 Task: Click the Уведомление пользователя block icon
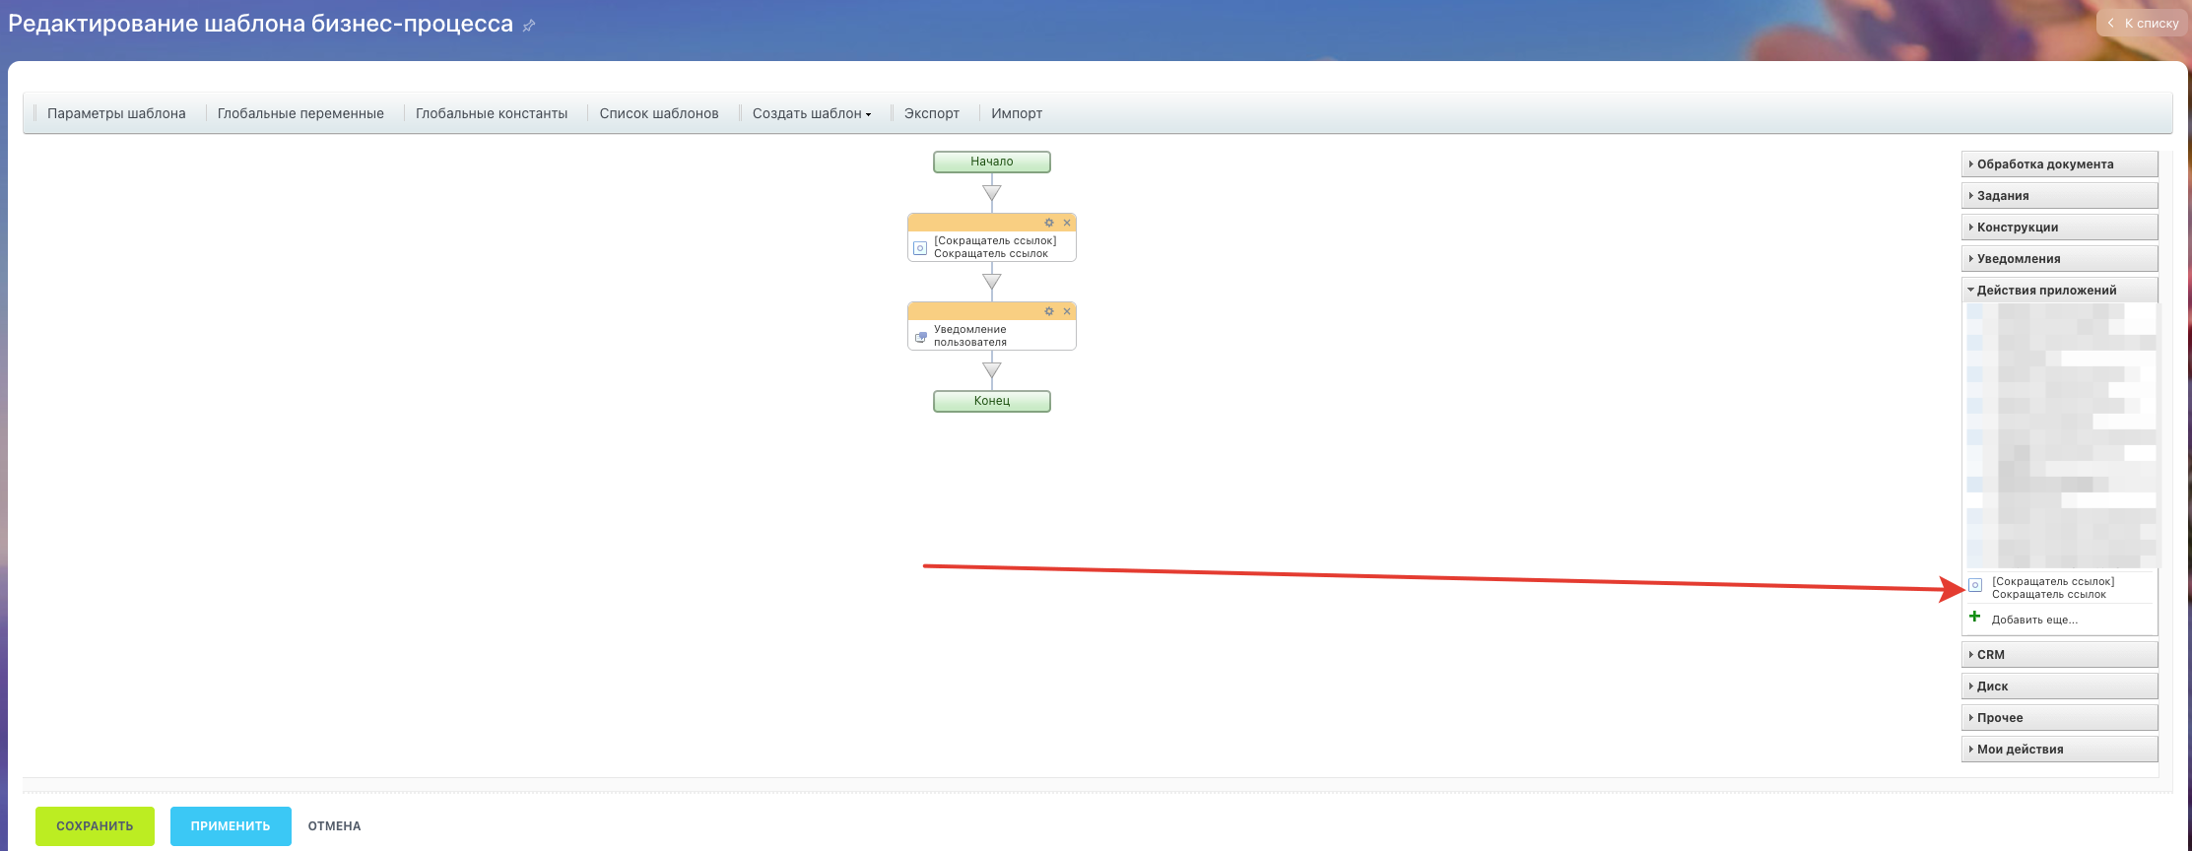click(x=921, y=337)
